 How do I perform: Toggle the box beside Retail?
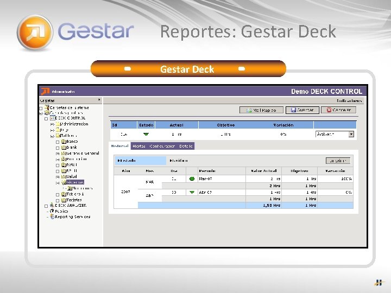(58, 165)
